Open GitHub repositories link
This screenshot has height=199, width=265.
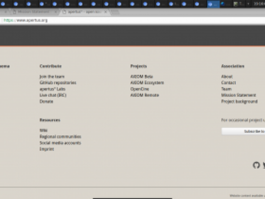58,83
